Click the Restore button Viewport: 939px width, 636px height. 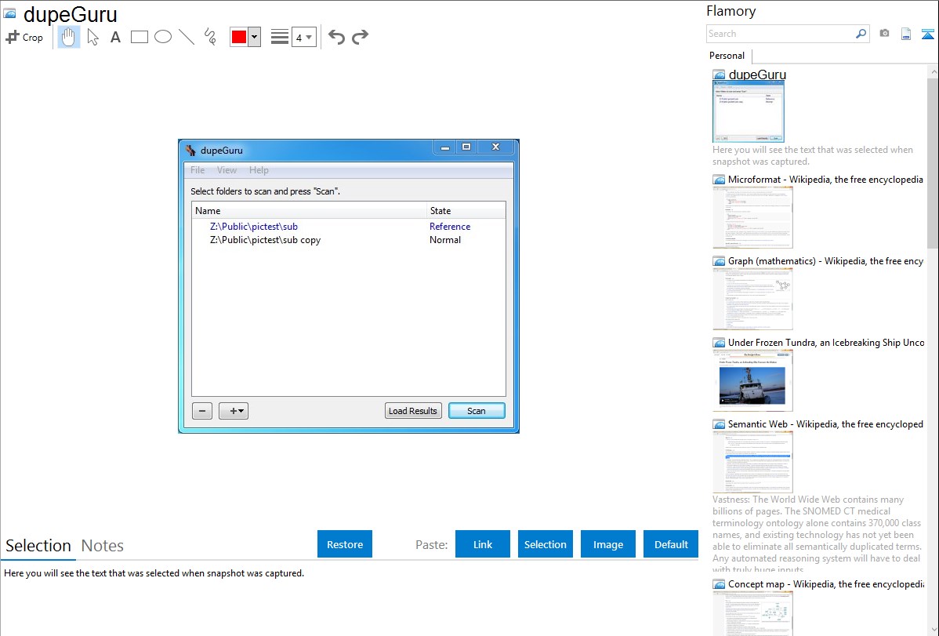pos(345,544)
